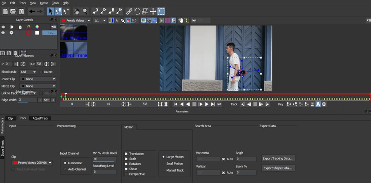
Task: Pick the Create X-Spline Layer tool
Action: [95, 11]
